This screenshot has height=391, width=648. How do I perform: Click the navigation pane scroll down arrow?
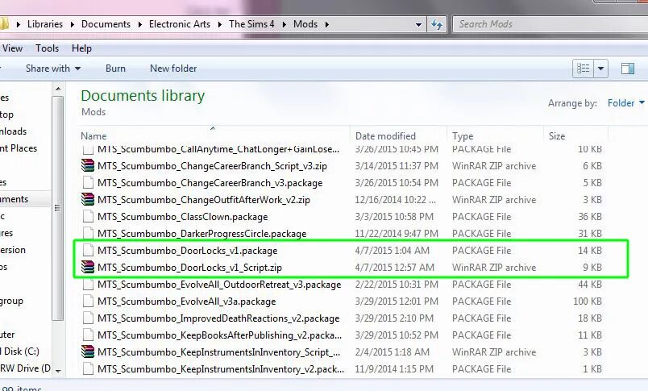pos(58,371)
